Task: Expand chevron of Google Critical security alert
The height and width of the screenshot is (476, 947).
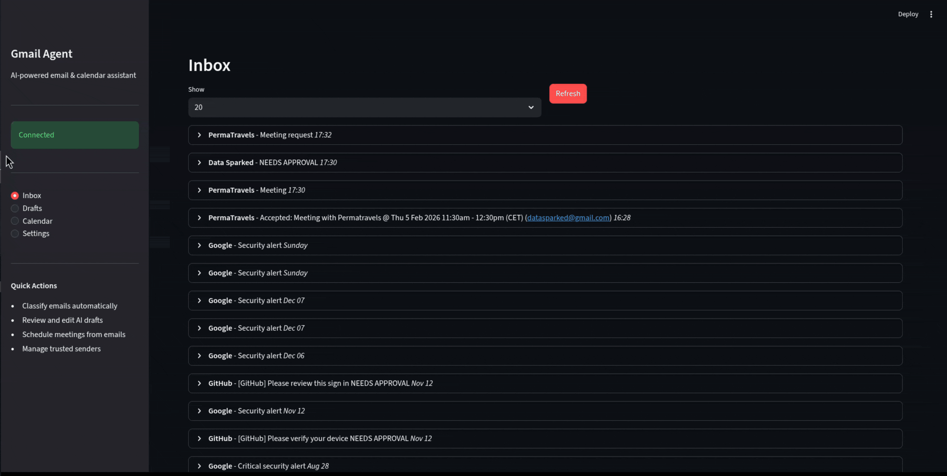Action: (199, 466)
